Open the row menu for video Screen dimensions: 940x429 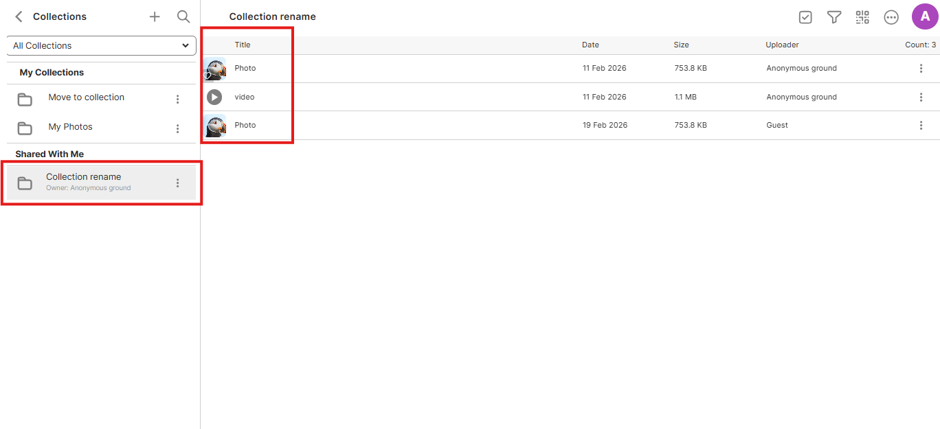coord(921,97)
